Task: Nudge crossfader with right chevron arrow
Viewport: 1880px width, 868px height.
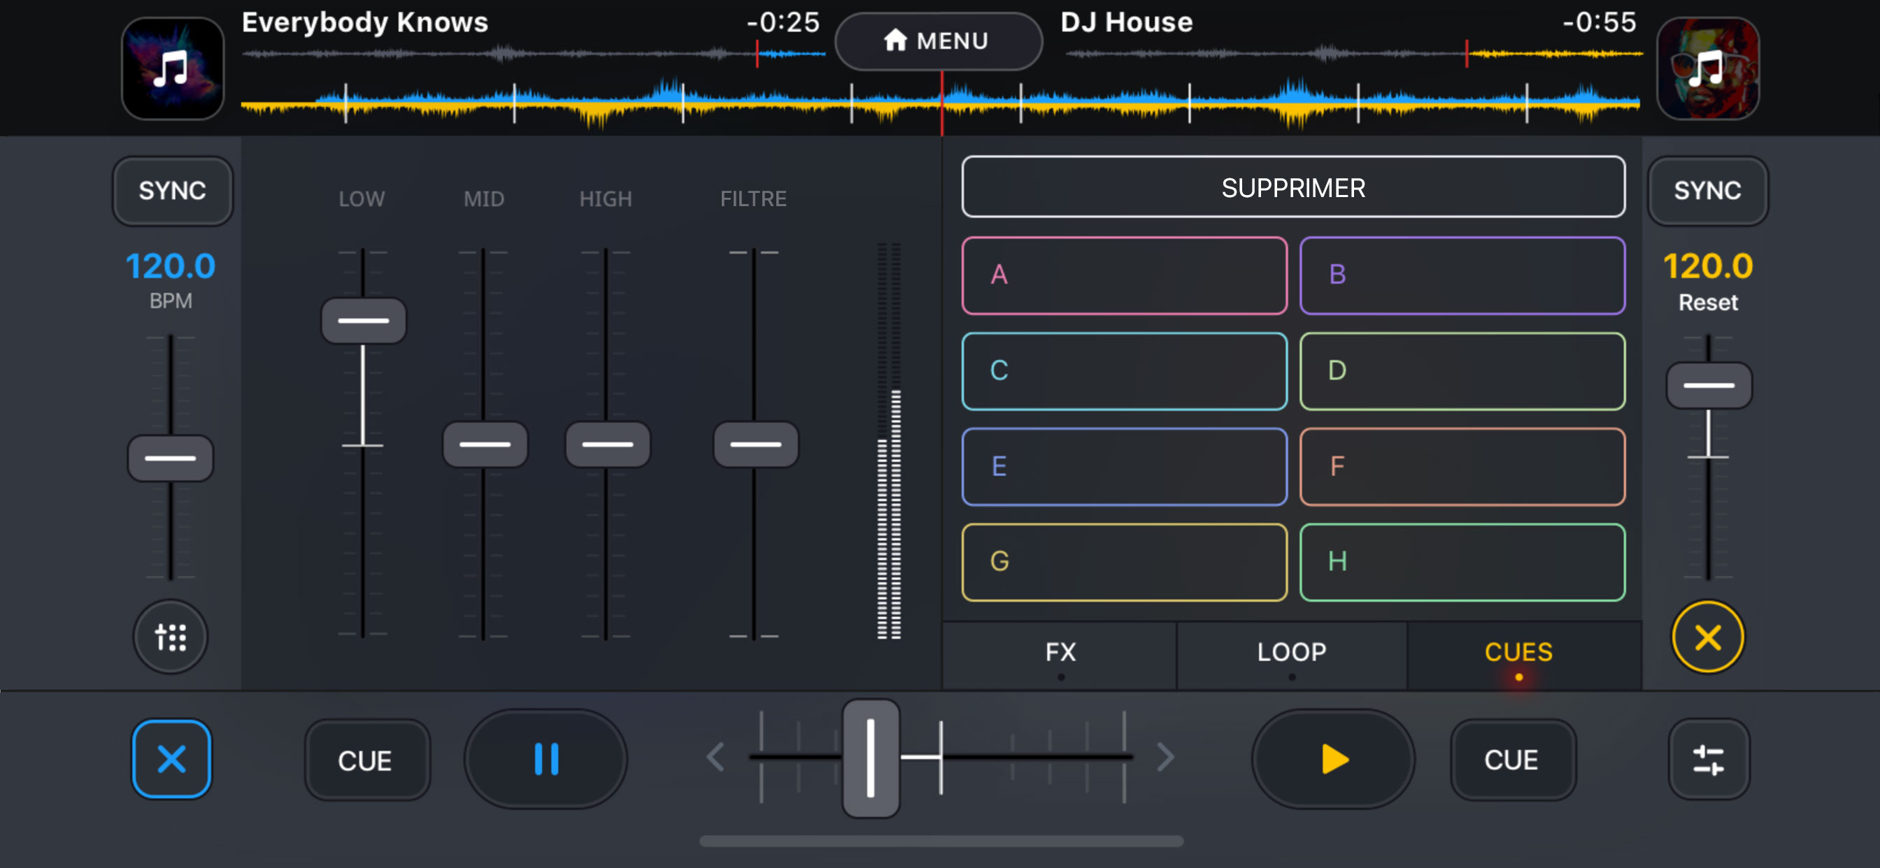Action: (1165, 757)
